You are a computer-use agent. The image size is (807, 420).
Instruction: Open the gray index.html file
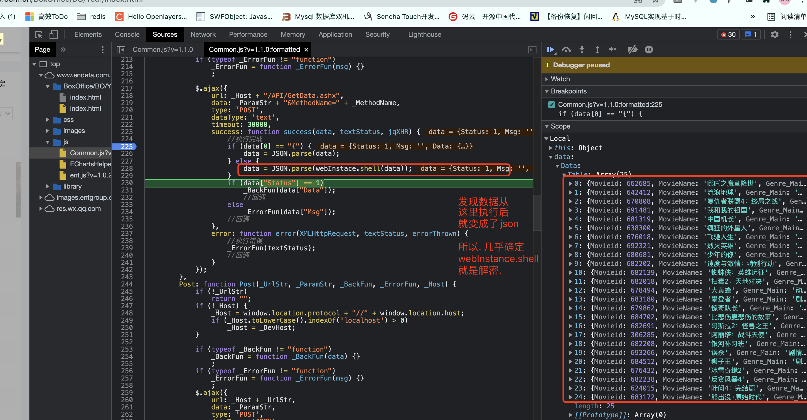tap(80, 97)
